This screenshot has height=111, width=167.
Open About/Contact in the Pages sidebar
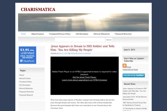coord(25,78)
